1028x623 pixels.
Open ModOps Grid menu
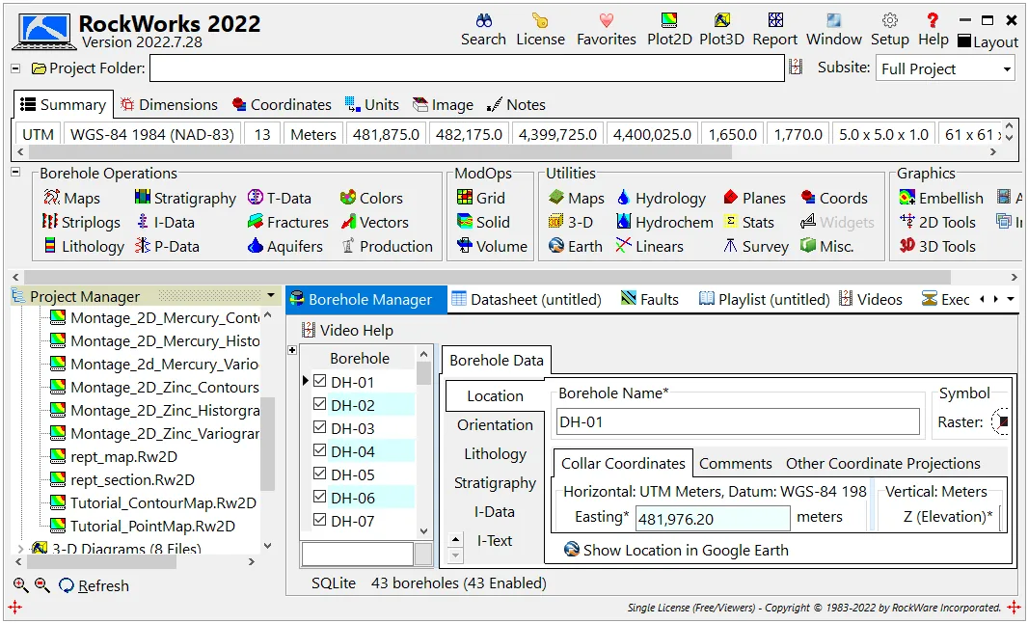(480, 198)
